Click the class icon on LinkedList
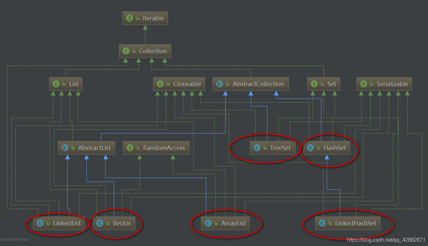 (40, 223)
